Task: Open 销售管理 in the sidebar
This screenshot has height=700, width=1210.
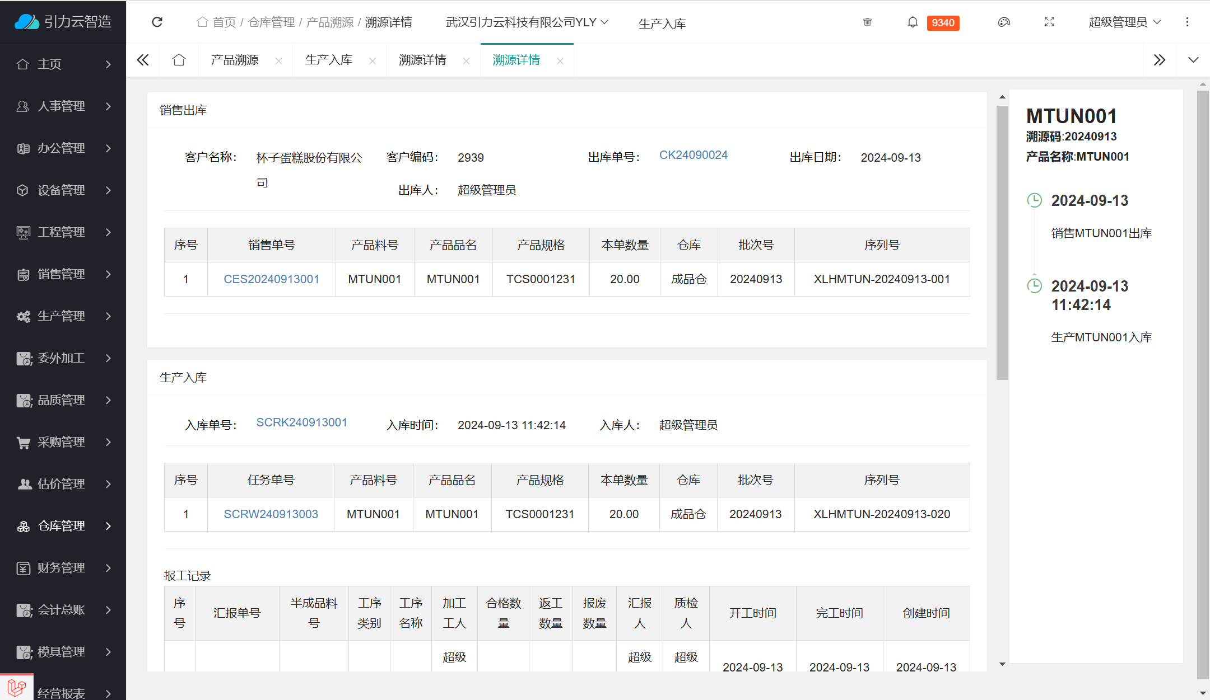Action: click(x=63, y=274)
